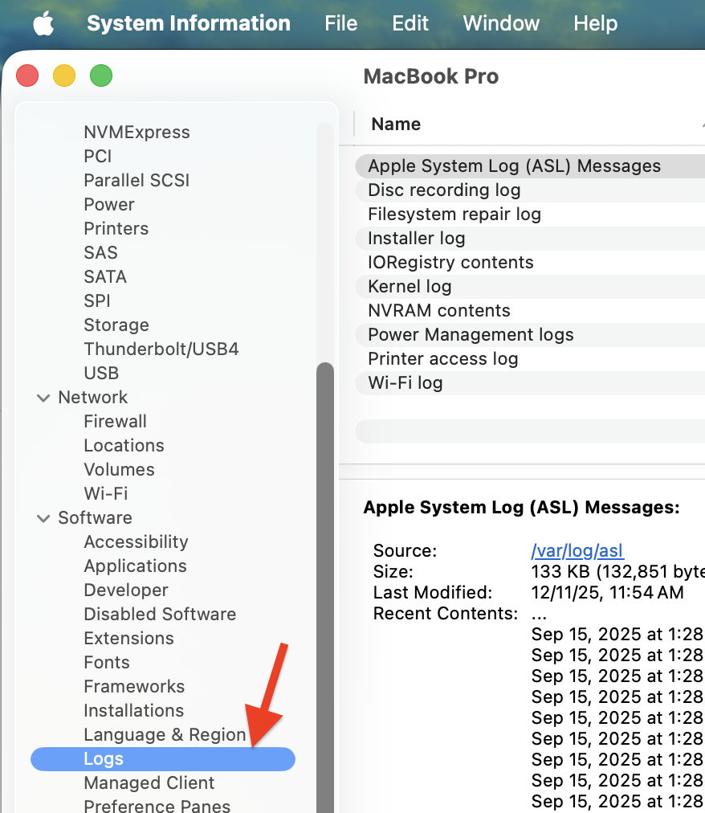Collapse the Software section

click(43, 518)
